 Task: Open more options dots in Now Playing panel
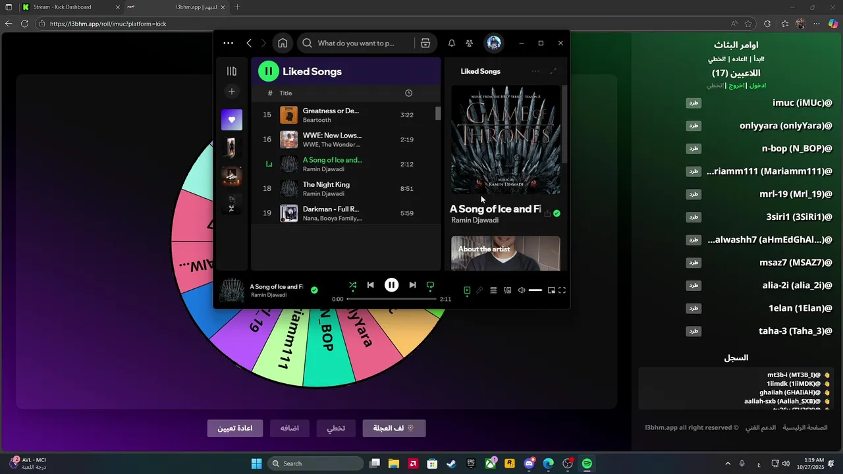535,71
